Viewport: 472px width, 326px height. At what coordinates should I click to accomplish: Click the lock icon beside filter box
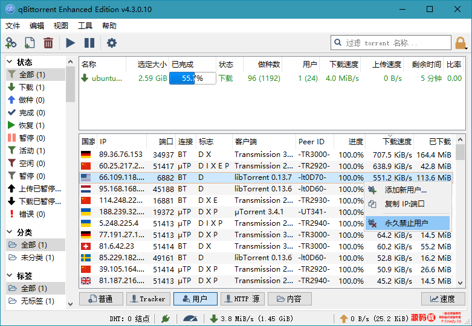(461, 43)
